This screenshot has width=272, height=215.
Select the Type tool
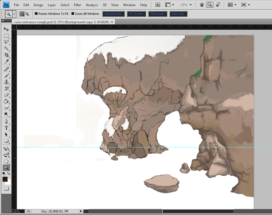click(6, 128)
